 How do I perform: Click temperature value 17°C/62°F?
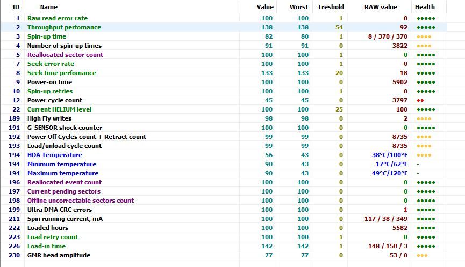point(392,164)
